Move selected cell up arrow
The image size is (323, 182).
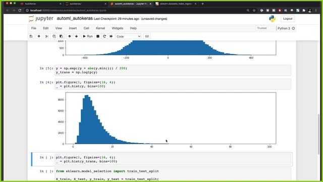tap(70, 36)
